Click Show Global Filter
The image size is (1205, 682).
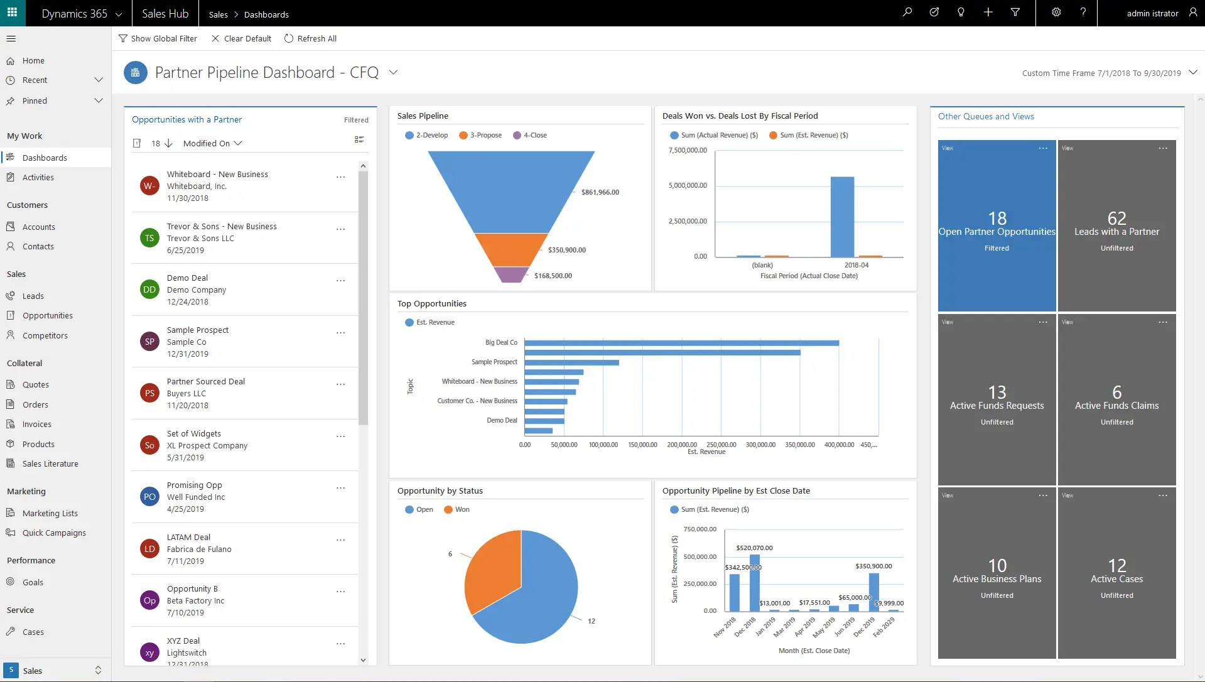(158, 38)
